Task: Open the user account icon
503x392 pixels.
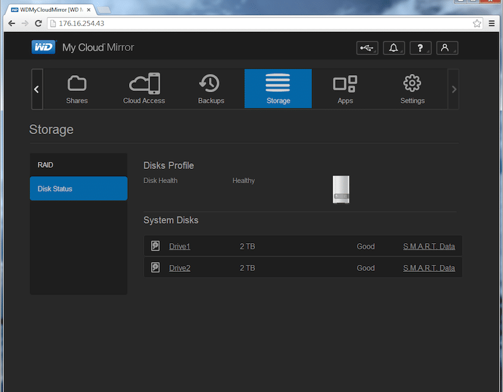Action: coord(447,48)
